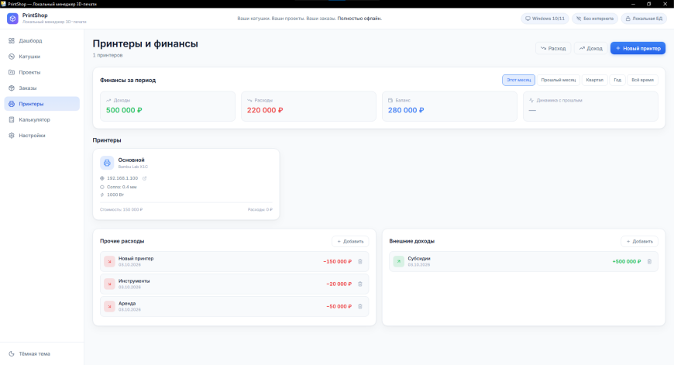Image resolution: width=674 pixels, height=365 pixels.
Task: Click the Основной printer icon
Action: (x=107, y=163)
